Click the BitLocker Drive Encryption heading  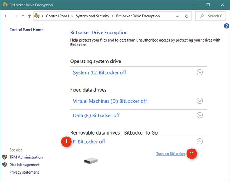[x=99, y=33]
